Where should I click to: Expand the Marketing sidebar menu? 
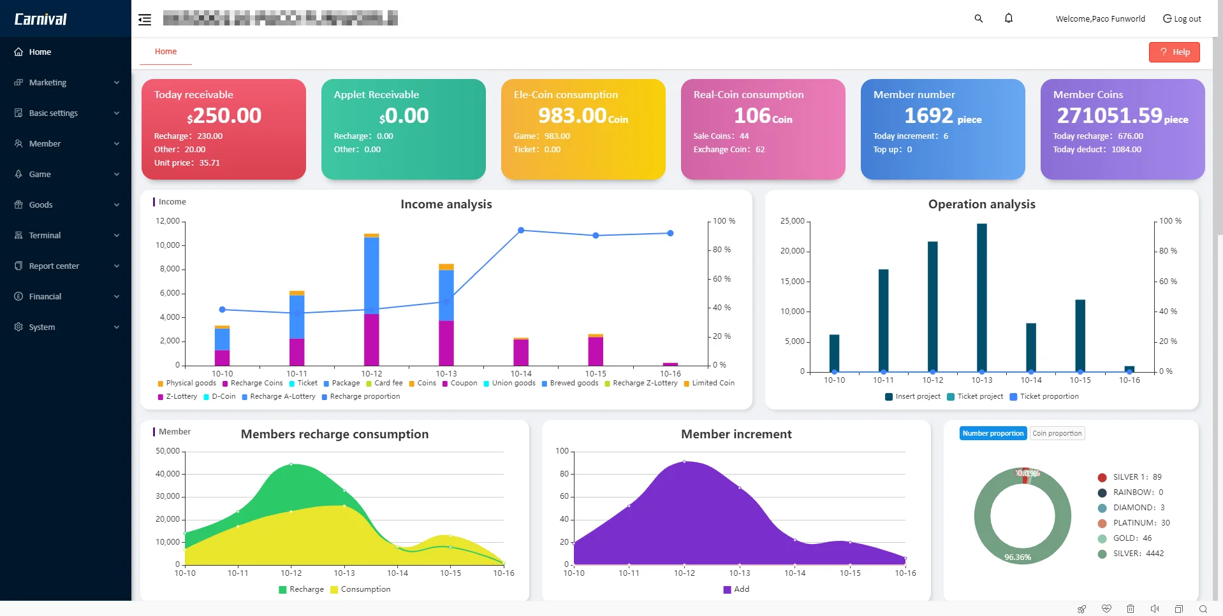[66, 83]
